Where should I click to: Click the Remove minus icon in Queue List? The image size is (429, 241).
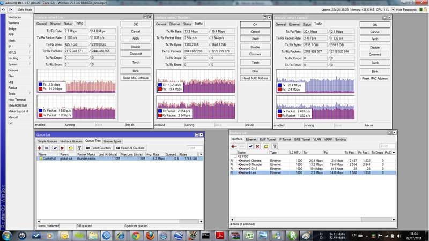(x=47, y=148)
